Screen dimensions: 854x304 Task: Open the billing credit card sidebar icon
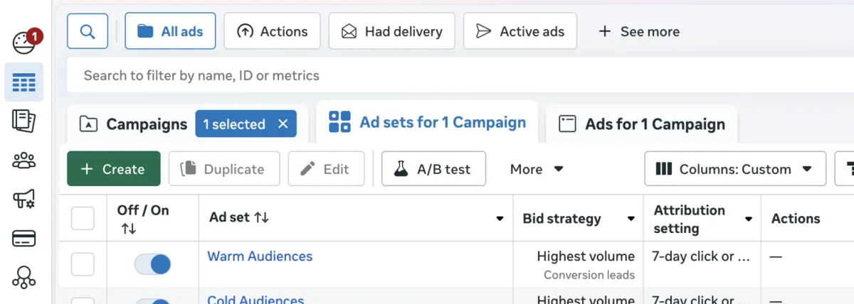pos(24,239)
